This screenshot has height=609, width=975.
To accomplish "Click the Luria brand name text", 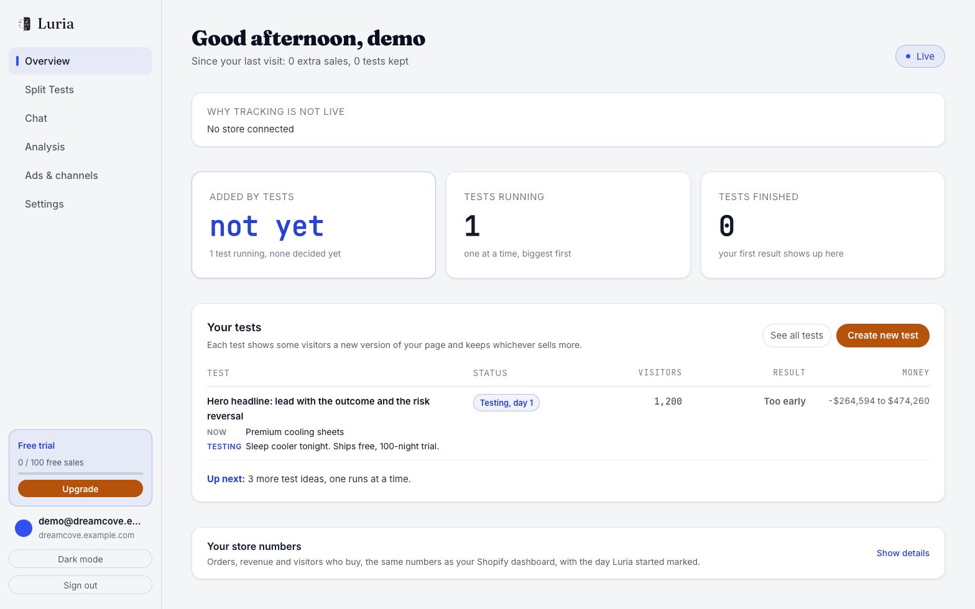I will 56,24.
